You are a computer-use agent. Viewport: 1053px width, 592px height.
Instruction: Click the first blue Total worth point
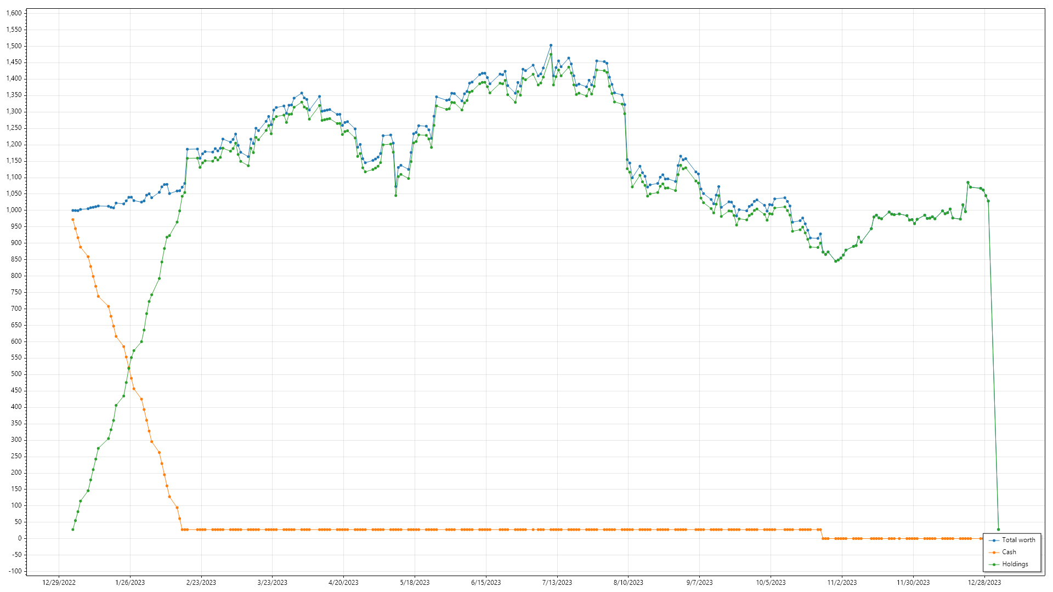pos(73,210)
